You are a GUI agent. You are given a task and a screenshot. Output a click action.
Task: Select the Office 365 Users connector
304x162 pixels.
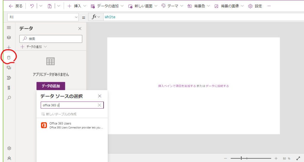pyautogui.click(x=72, y=125)
